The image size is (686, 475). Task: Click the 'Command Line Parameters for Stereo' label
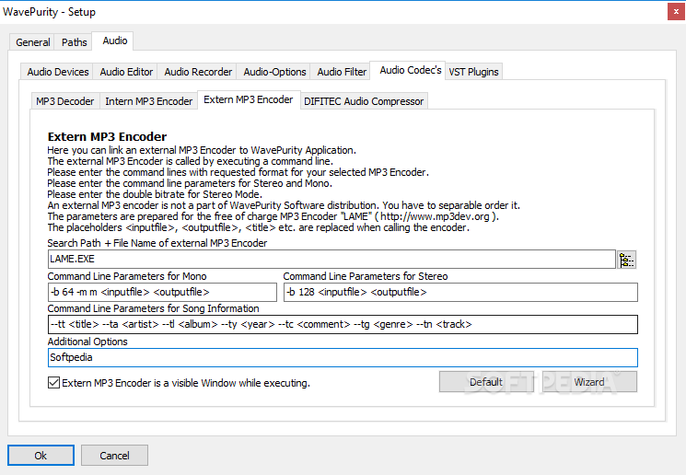tap(366, 276)
